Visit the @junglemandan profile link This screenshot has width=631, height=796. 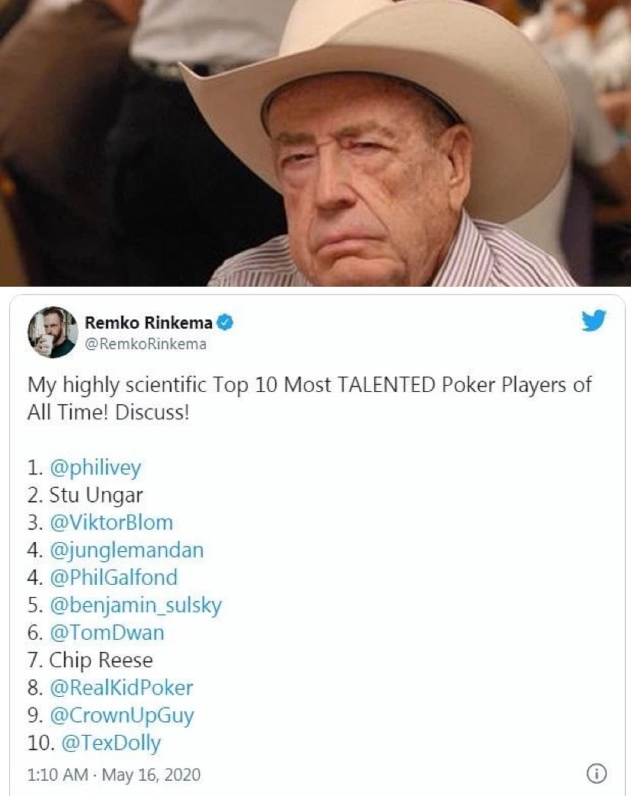[127, 550]
